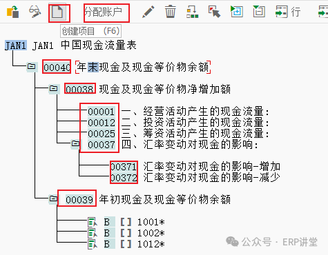This screenshot has height=255, width=328.
Task: Click the glasses and pencil display/change icon
Action: [x=35, y=12]
